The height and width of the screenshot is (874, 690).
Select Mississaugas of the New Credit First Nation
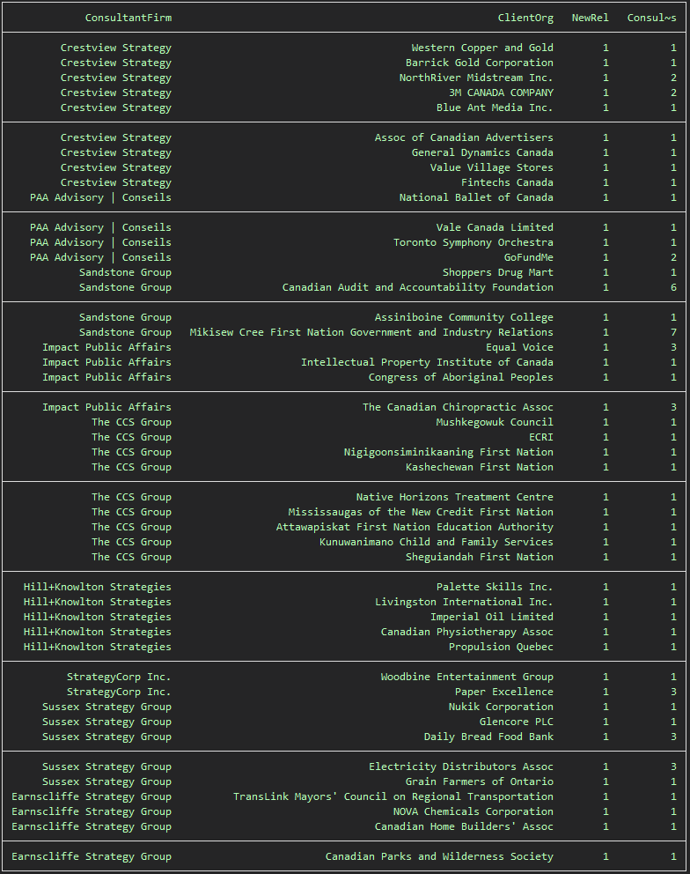421,512
